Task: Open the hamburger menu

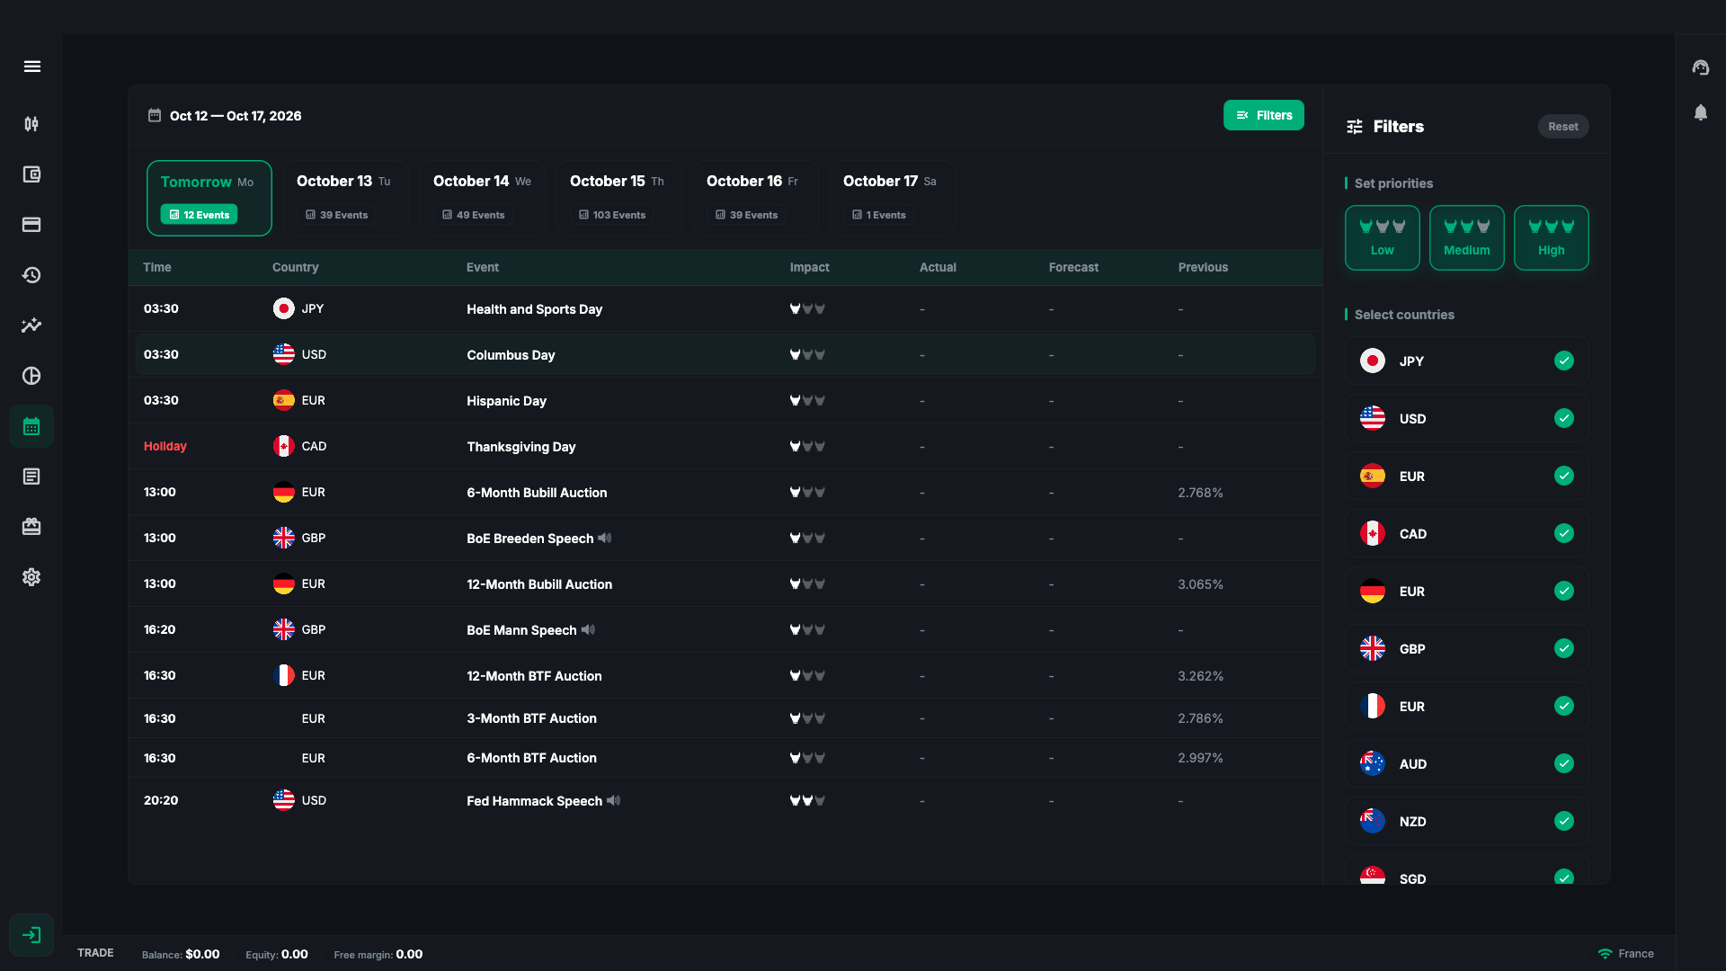Action: [32, 67]
